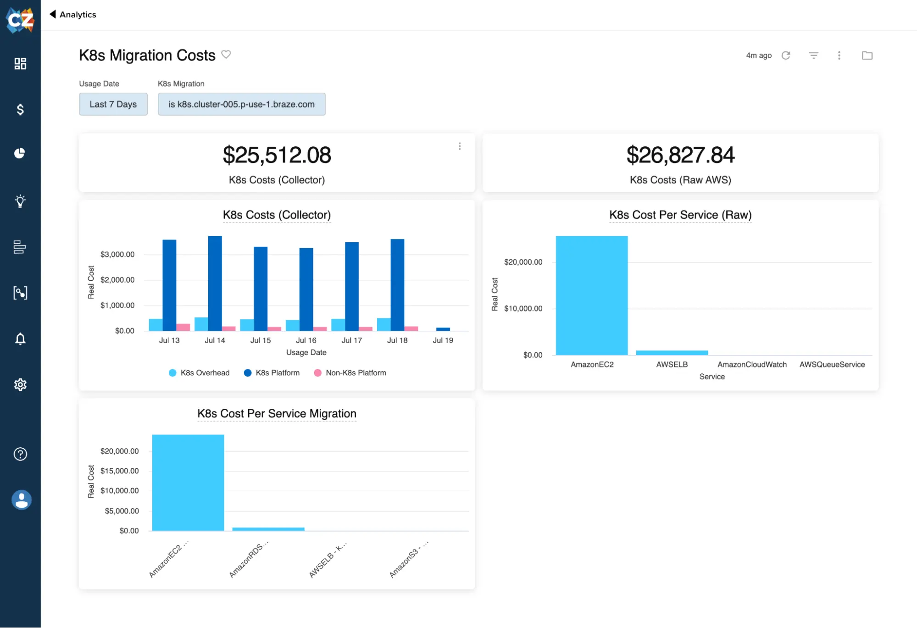This screenshot has height=628, width=917.
Task: Open the three-dot menu on Collector tile
Action: [460, 146]
